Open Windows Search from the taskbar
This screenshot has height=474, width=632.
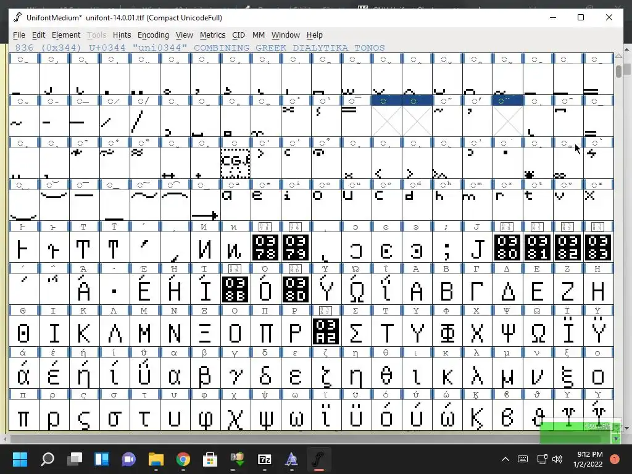pos(48,459)
